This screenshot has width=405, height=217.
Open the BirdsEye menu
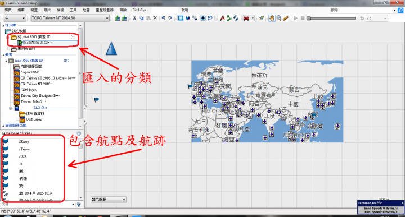[139, 10]
